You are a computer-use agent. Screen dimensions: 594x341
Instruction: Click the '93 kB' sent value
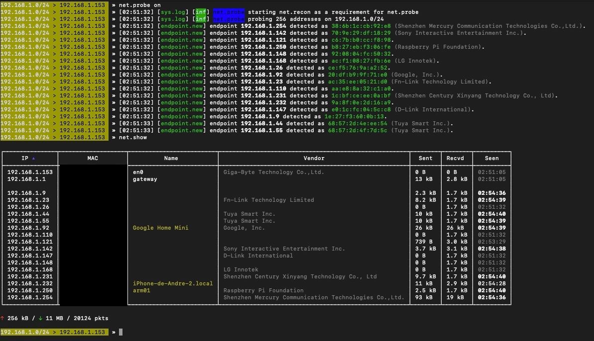pyautogui.click(x=424, y=298)
